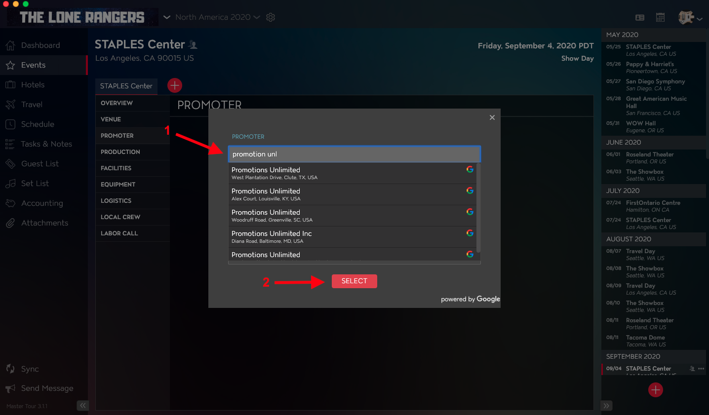This screenshot has width=709, height=415.
Task: Close the promoter search dialog
Action: coord(492,117)
